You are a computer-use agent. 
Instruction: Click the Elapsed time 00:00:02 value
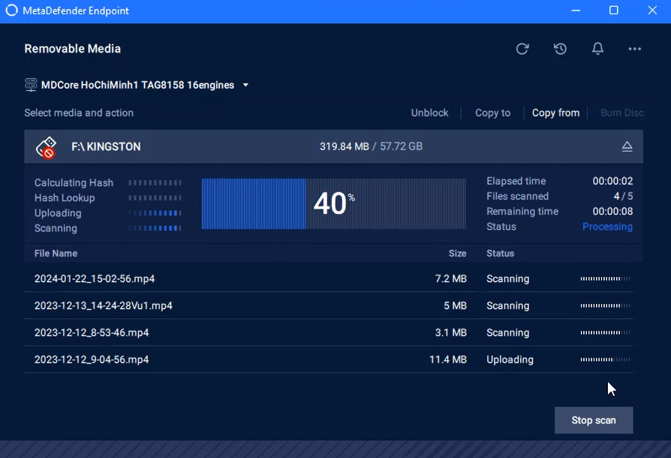(x=612, y=181)
